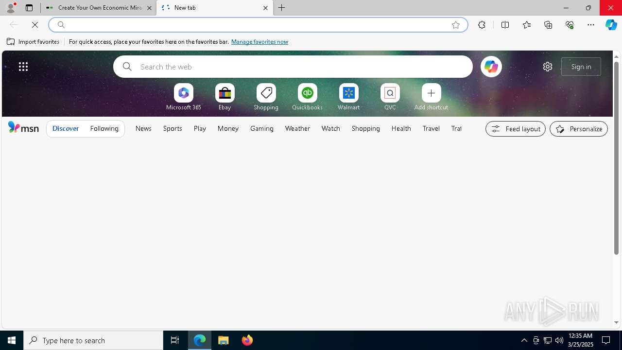Open Browser essentials heart icon
The image size is (622, 350).
click(570, 25)
